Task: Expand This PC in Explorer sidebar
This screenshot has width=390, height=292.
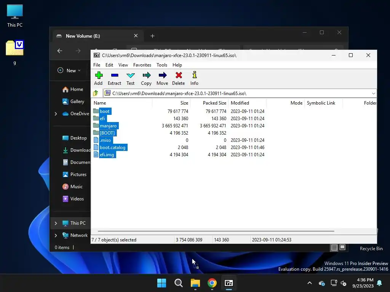Action: [x=56, y=223]
